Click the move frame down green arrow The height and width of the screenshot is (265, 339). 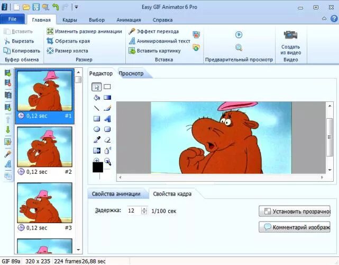pyautogui.click(x=8, y=129)
